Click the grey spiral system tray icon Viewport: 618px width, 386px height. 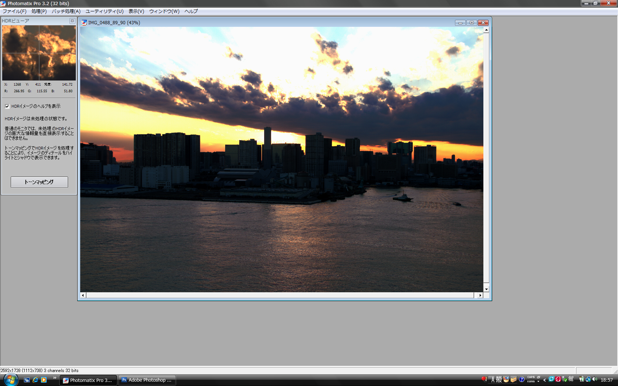pyautogui.click(x=571, y=379)
